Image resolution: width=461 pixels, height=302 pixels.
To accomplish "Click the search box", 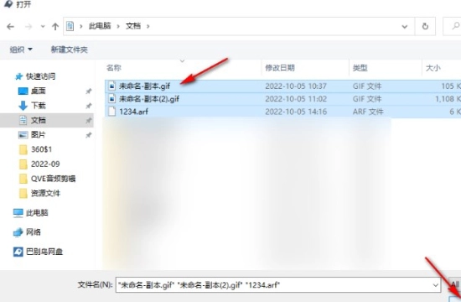I will (452, 27).
